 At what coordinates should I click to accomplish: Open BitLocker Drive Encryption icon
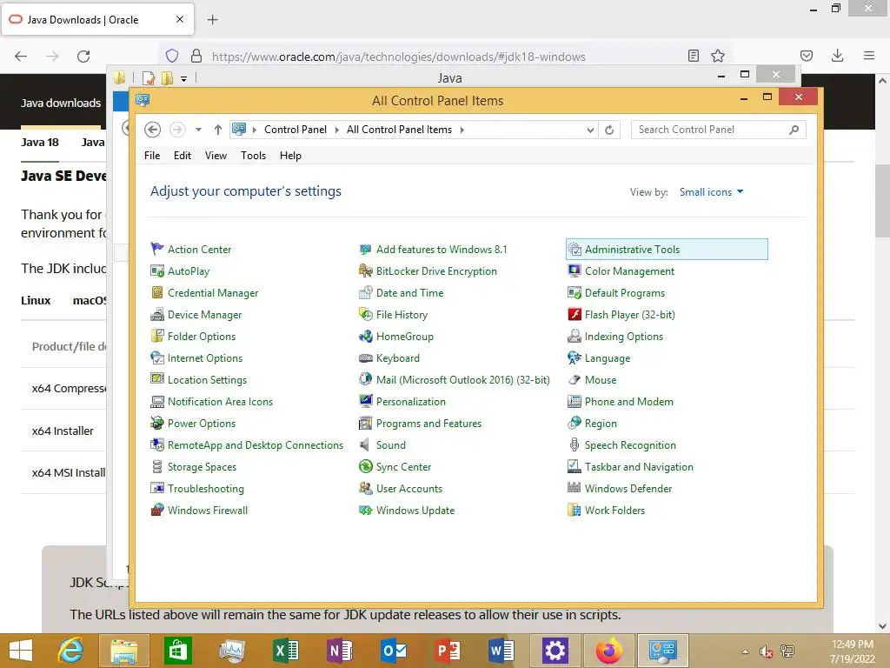point(366,271)
